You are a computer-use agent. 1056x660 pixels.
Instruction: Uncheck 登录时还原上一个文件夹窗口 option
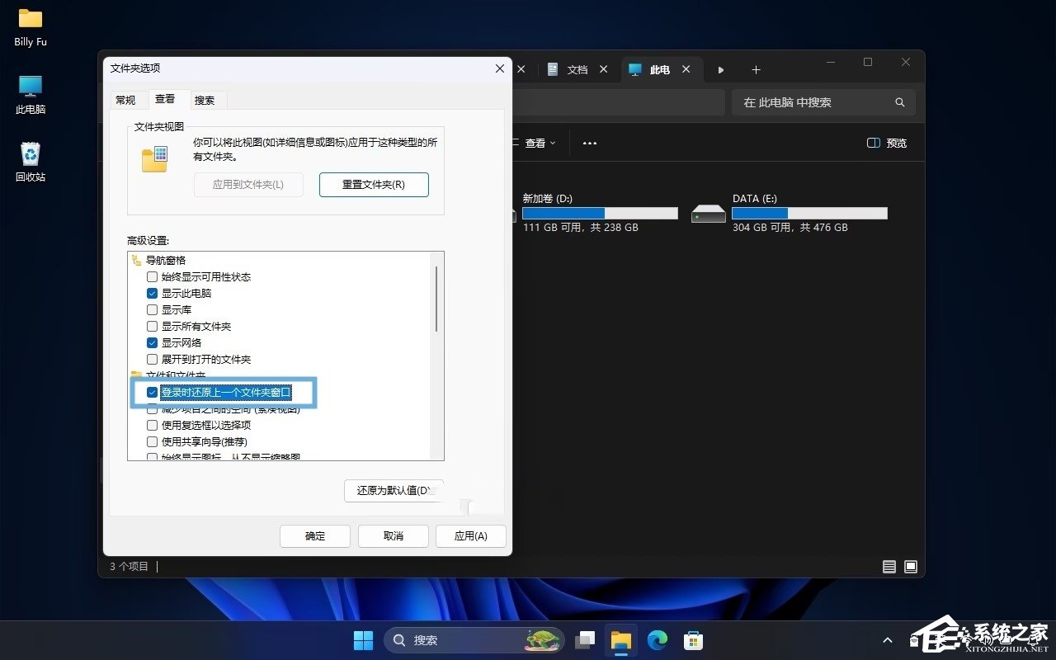[152, 393]
